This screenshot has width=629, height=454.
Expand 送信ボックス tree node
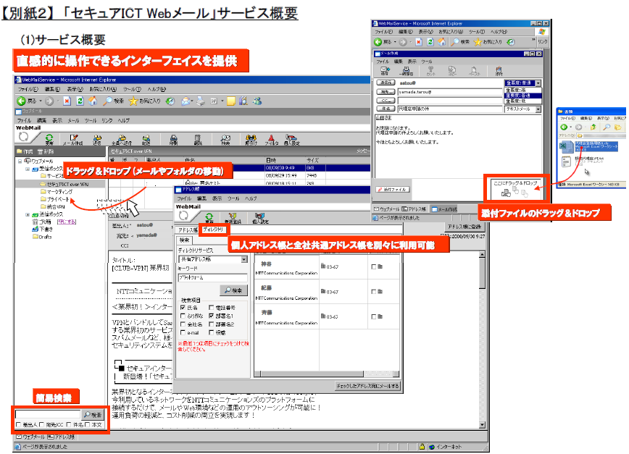28,215
